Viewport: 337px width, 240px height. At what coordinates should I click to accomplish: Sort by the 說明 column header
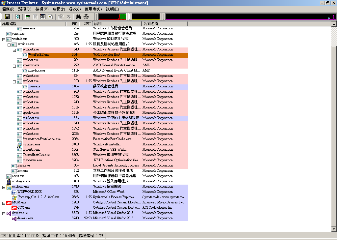[x=117, y=24]
